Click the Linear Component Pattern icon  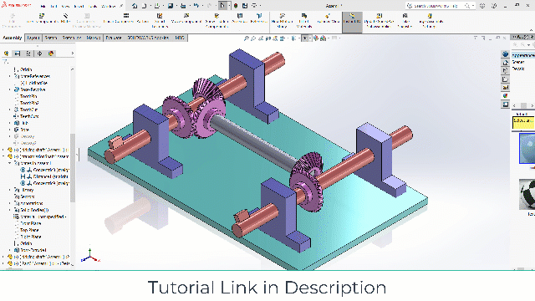[x=126, y=16]
